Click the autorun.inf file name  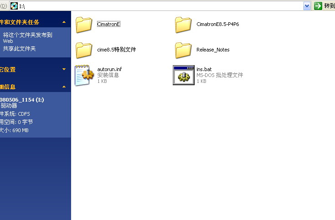[x=109, y=69]
